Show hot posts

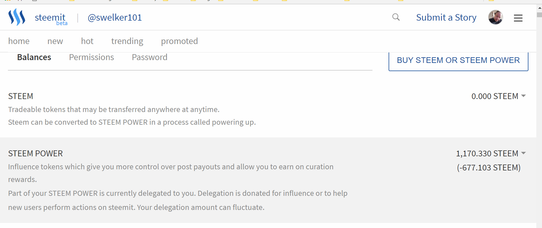pyautogui.click(x=87, y=41)
